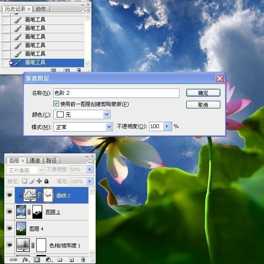
Task: Click Layers panel scroll down arrow
Action: tap(91, 252)
